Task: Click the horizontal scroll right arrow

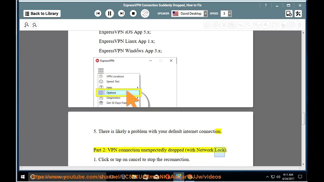Action: point(300,168)
